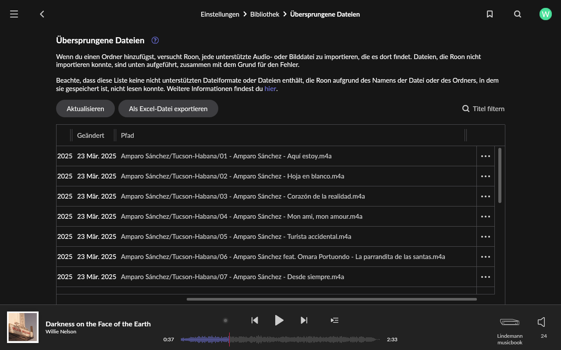Image resolution: width=561 pixels, height=350 pixels.
Task: Open the bookmarks icon
Action: (x=490, y=14)
